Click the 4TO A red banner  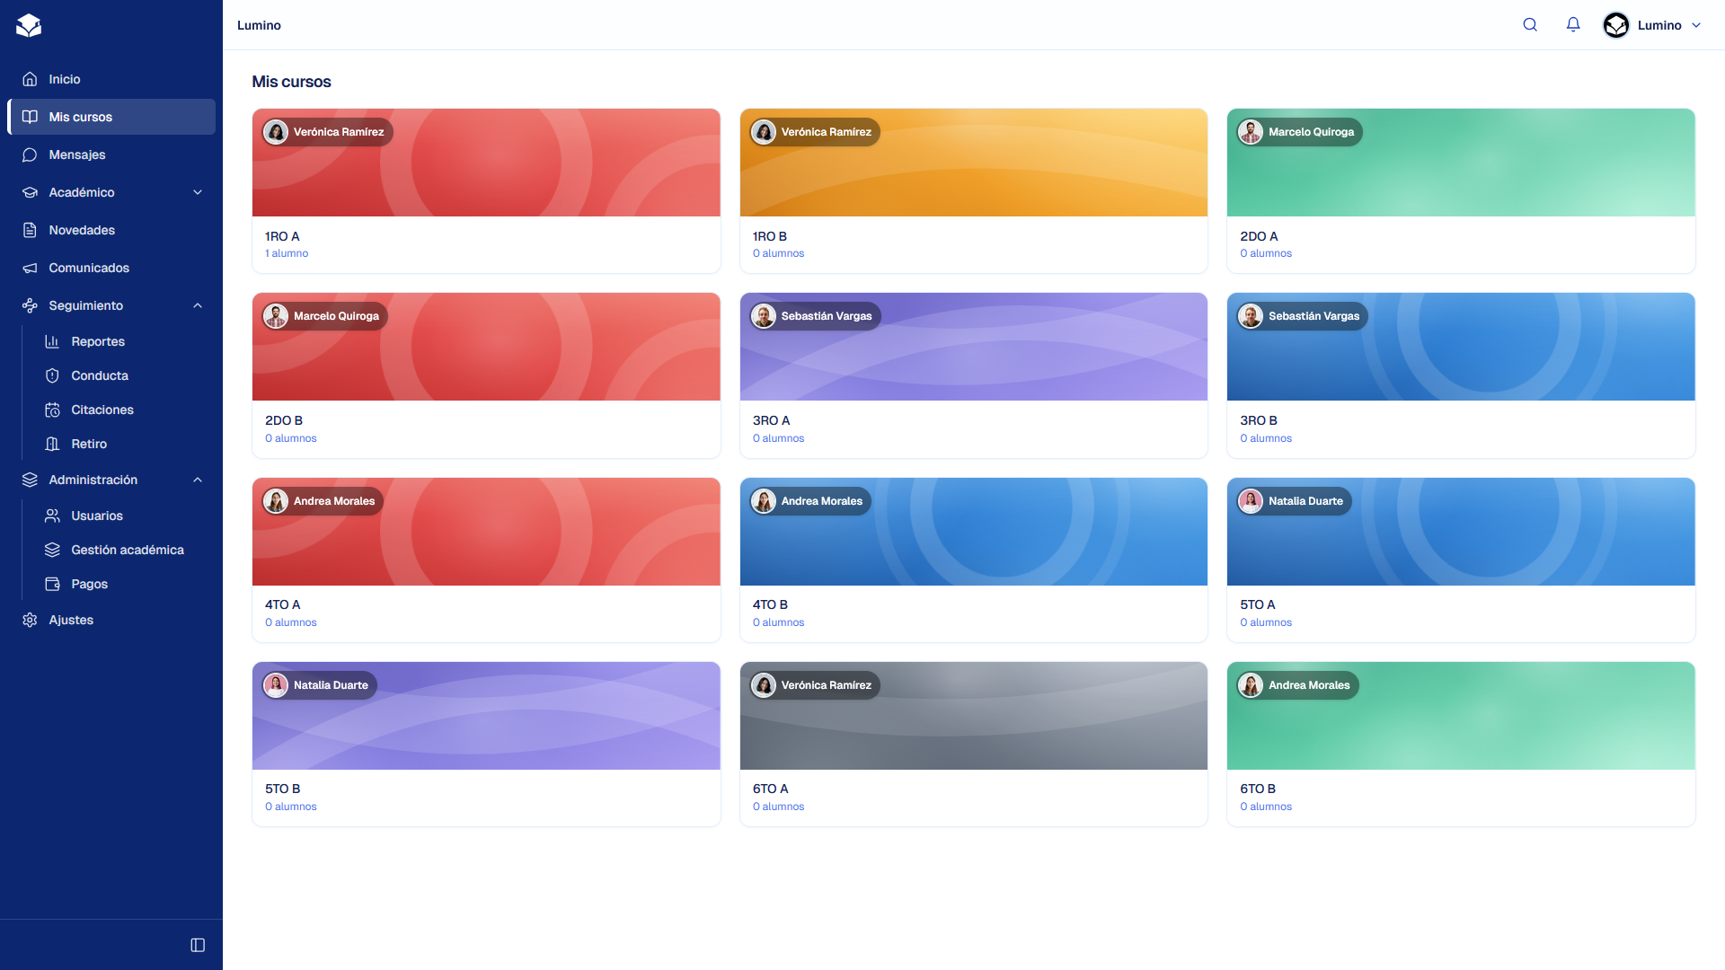[x=486, y=532]
